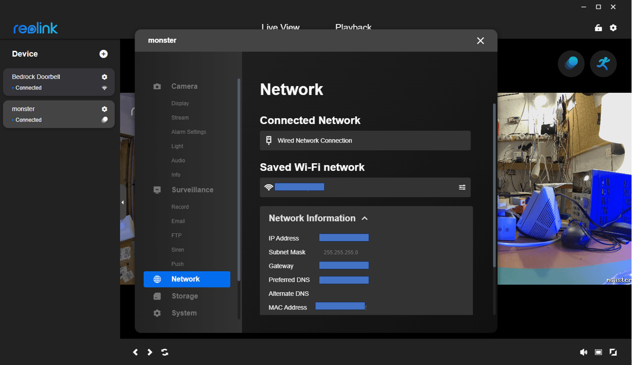Select the Wired Network Connection entry
The height and width of the screenshot is (365, 632).
pos(365,141)
